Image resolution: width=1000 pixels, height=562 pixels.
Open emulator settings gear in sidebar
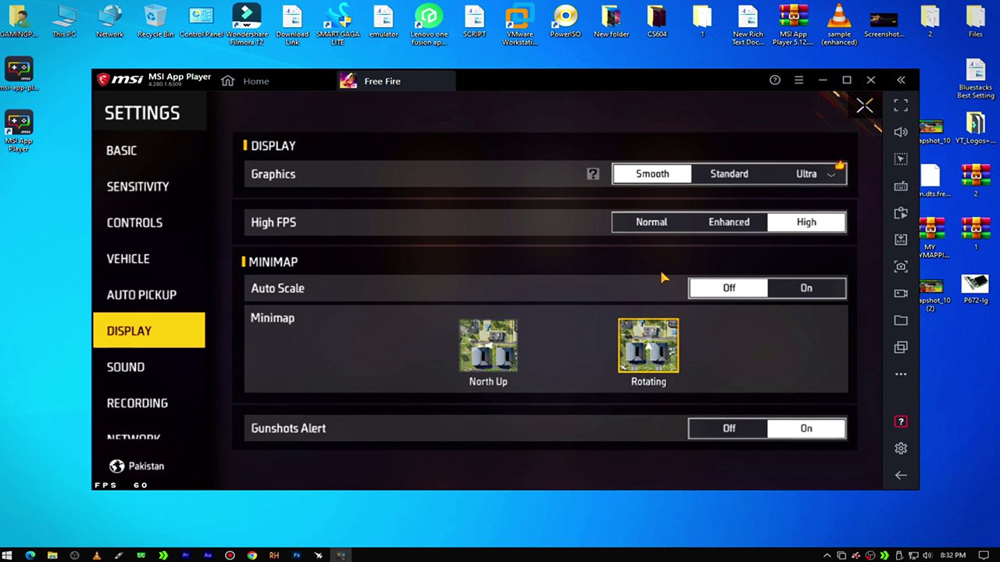(x=901, y=448)
